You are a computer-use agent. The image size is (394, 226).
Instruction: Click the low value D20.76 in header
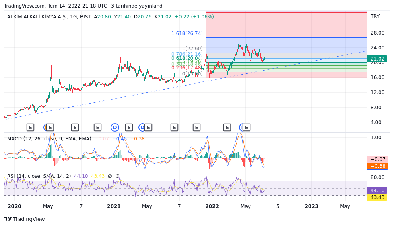pos(142,17)
